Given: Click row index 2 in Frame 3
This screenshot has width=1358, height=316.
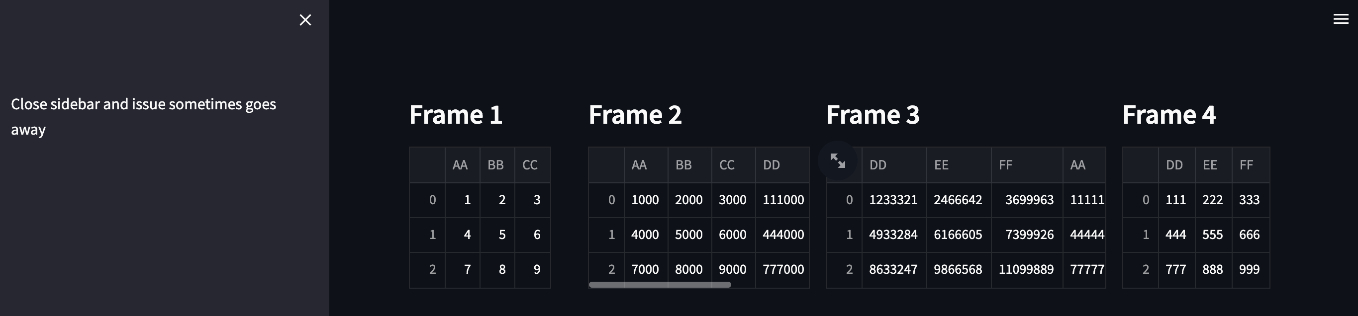Looking at the screenshot, I should (x=850, y=269).
